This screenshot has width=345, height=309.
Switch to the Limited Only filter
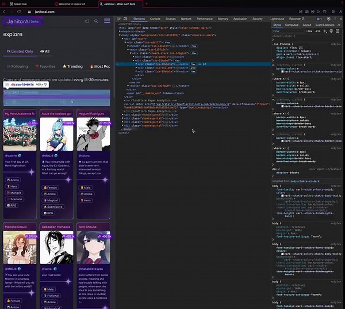click(20, 51)
